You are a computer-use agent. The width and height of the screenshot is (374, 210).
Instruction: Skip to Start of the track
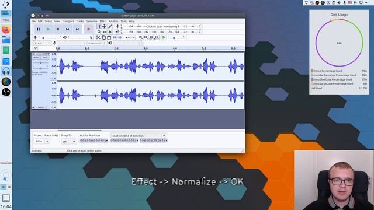point(68,29)
